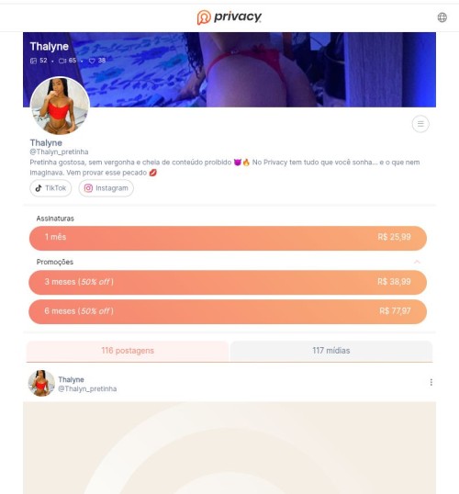459x494 pixels.
Task: Open the post's three-dot options menu
Action: pos(431,382)
